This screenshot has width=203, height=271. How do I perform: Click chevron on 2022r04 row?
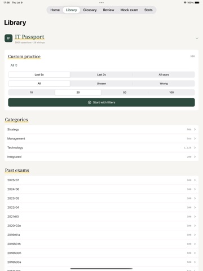point(195,207)
